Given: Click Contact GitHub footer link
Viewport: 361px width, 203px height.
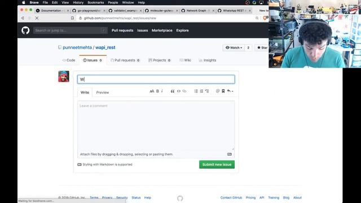Looking at the screenshot, I should tap(231, 197).
